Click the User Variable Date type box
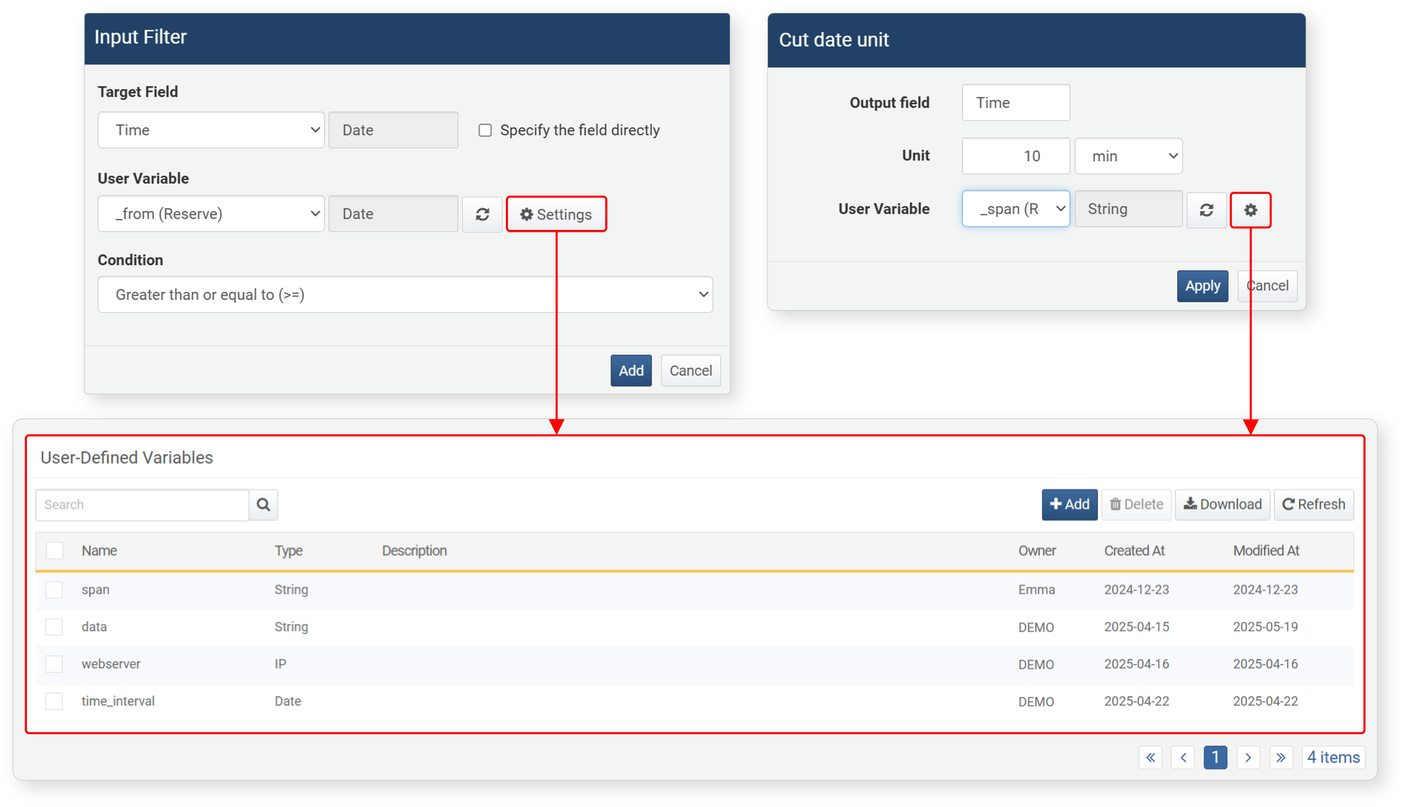1404x807 pixels. [393, 214]
